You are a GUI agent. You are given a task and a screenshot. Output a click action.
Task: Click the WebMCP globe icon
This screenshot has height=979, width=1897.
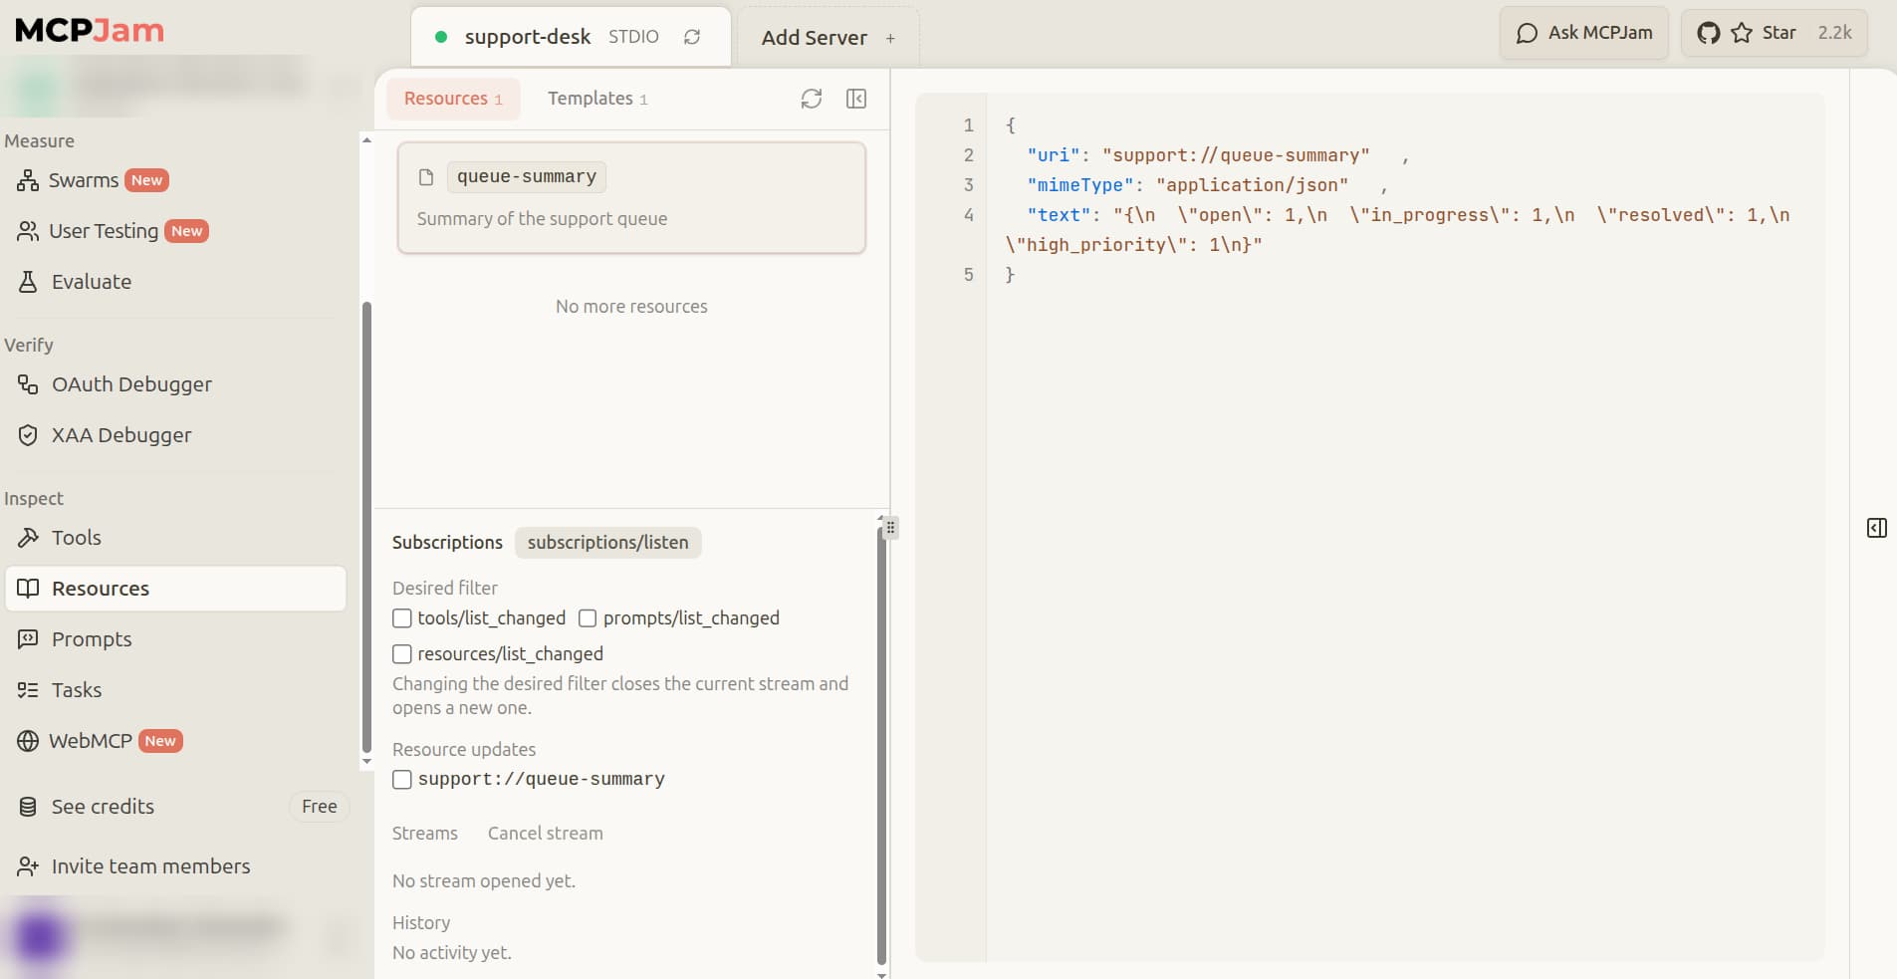click(x=28, y=741)
